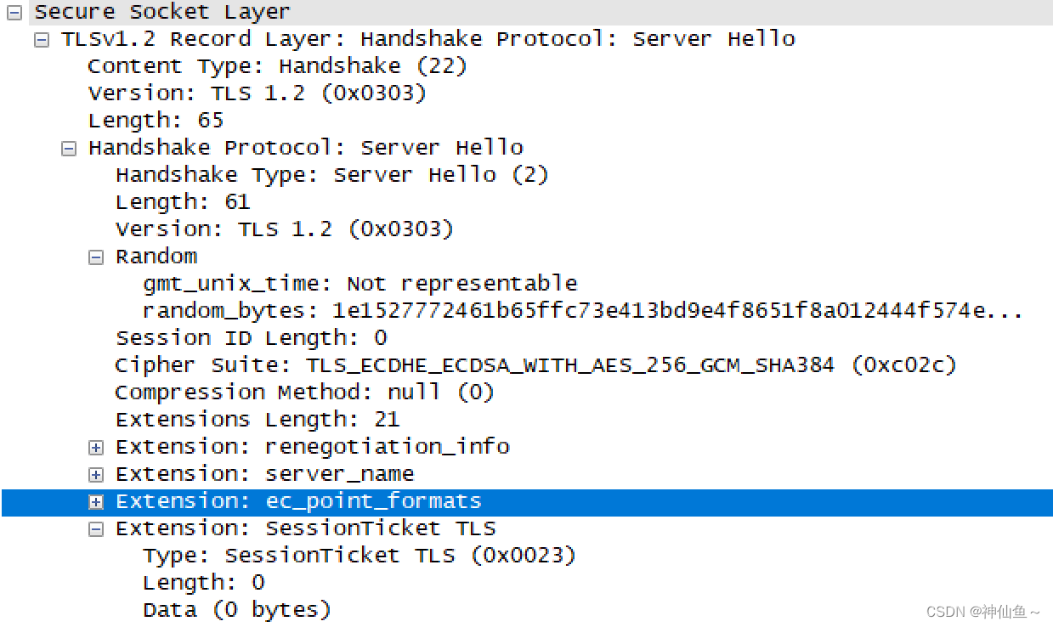The height and width of the screenshot is (627, 1053).
Task: Collapse the SessionTicket TLS extension
Action: tap(96, 528)
